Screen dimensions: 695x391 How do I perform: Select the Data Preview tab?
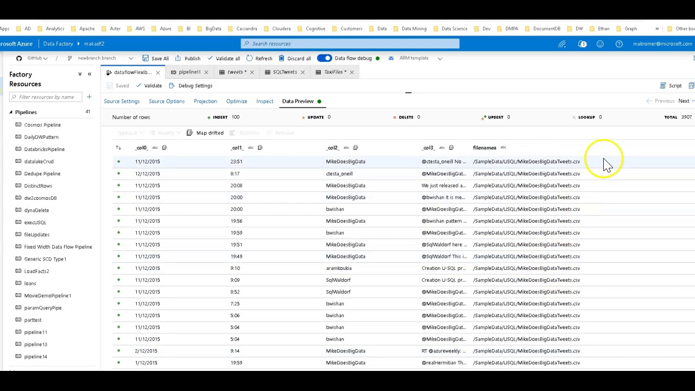pos(298,102)
